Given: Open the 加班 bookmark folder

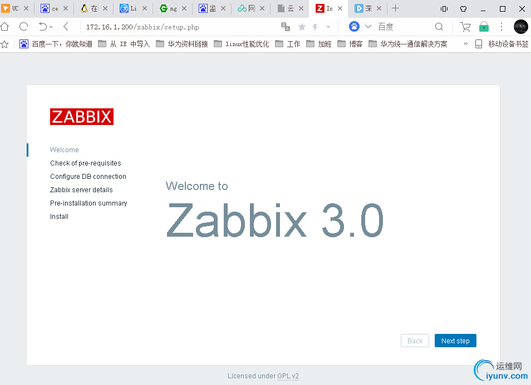Looking at the screenshot, I should pyautogui.click(x=319, y=44).
